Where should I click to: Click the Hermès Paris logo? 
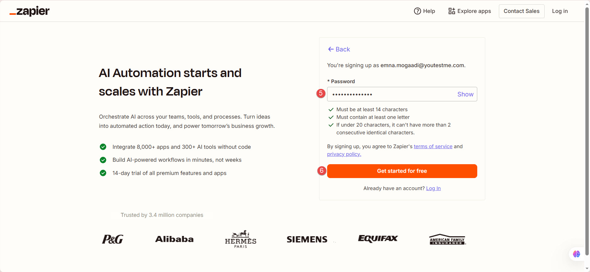point(241,239)
